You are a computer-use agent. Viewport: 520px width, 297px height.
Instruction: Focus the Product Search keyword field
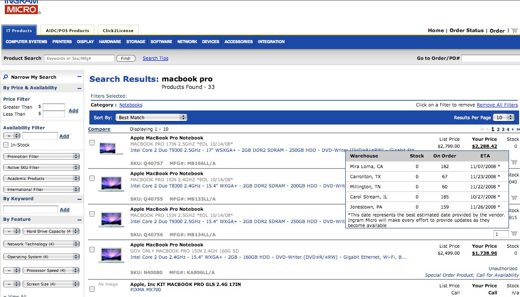click(79, 59)
